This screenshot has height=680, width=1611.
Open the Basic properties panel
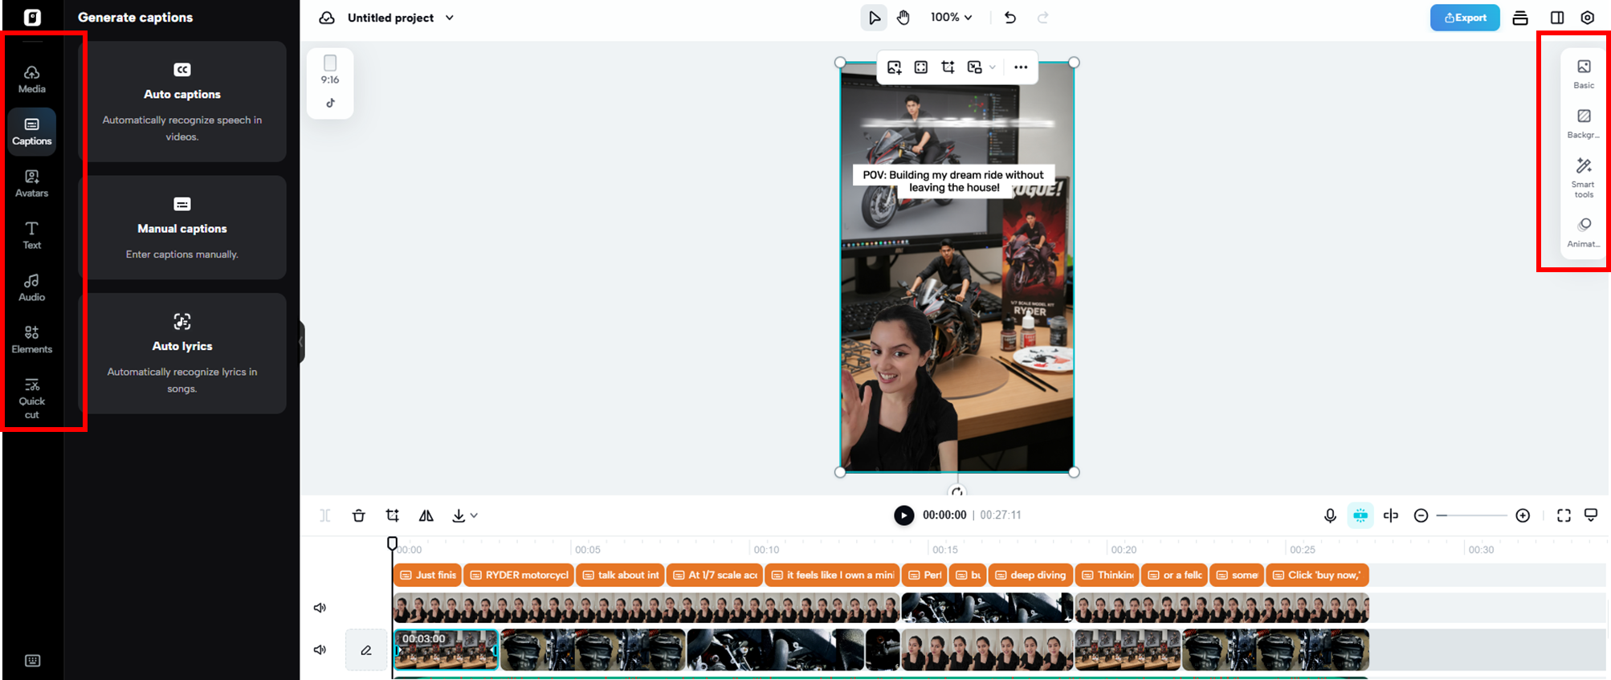(x=1584, y=73)
